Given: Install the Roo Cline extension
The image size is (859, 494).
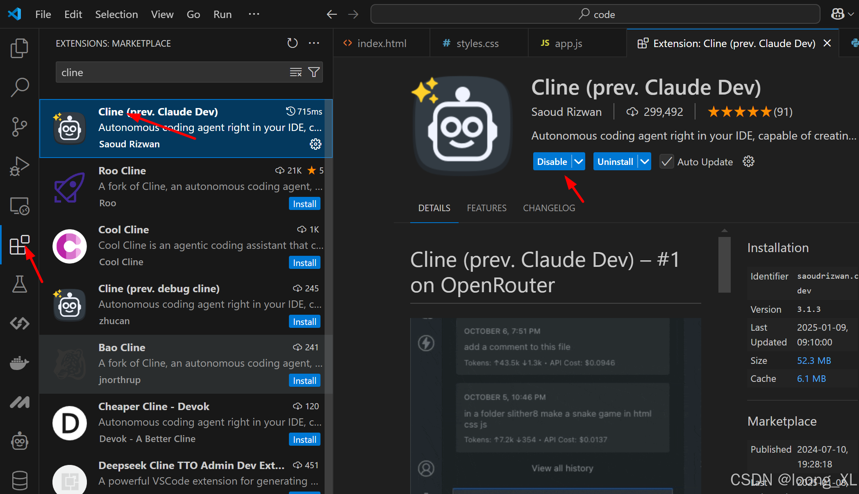Looking at the screenshot, I should click(304, 203).
